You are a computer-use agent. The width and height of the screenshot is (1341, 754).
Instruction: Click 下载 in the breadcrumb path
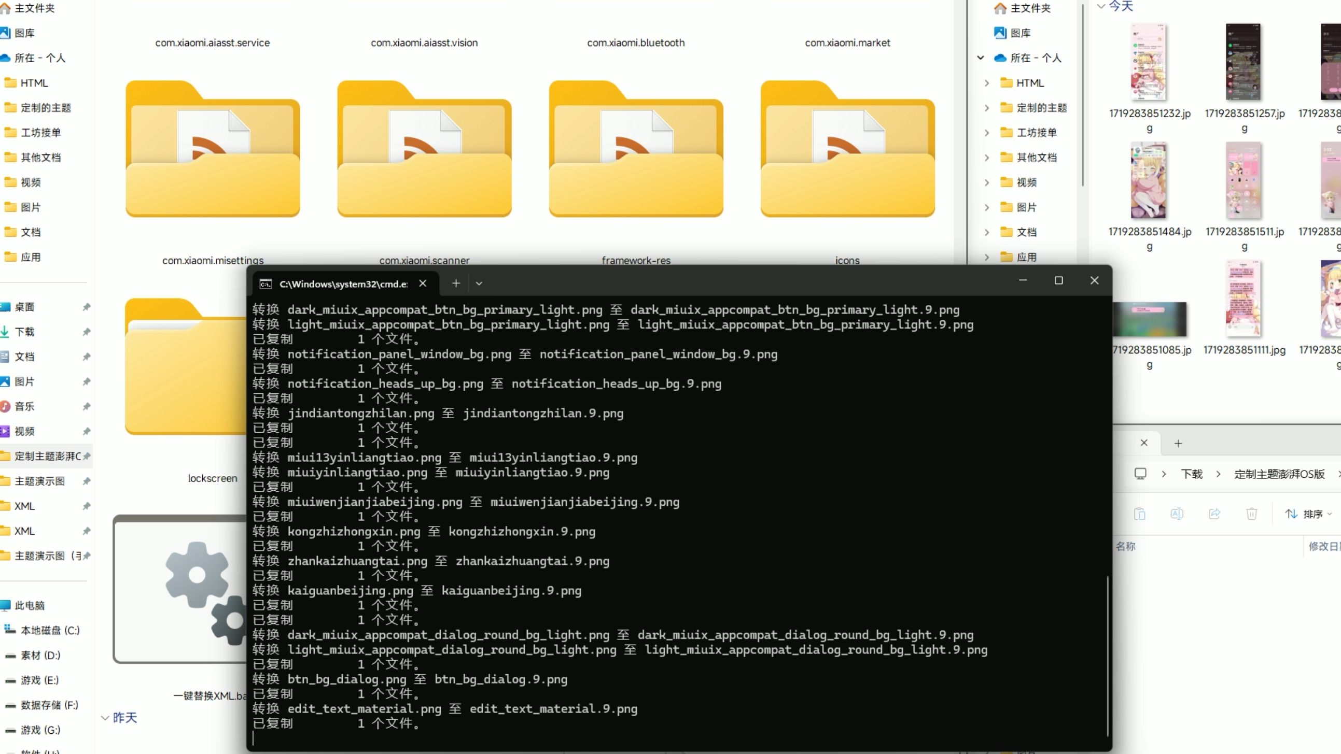[x=1191, y=474]
